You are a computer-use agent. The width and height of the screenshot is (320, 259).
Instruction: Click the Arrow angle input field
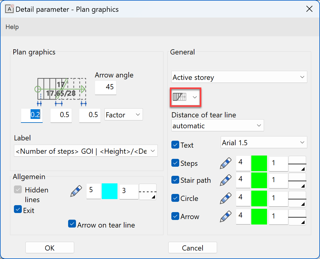(x=106, y=87)
